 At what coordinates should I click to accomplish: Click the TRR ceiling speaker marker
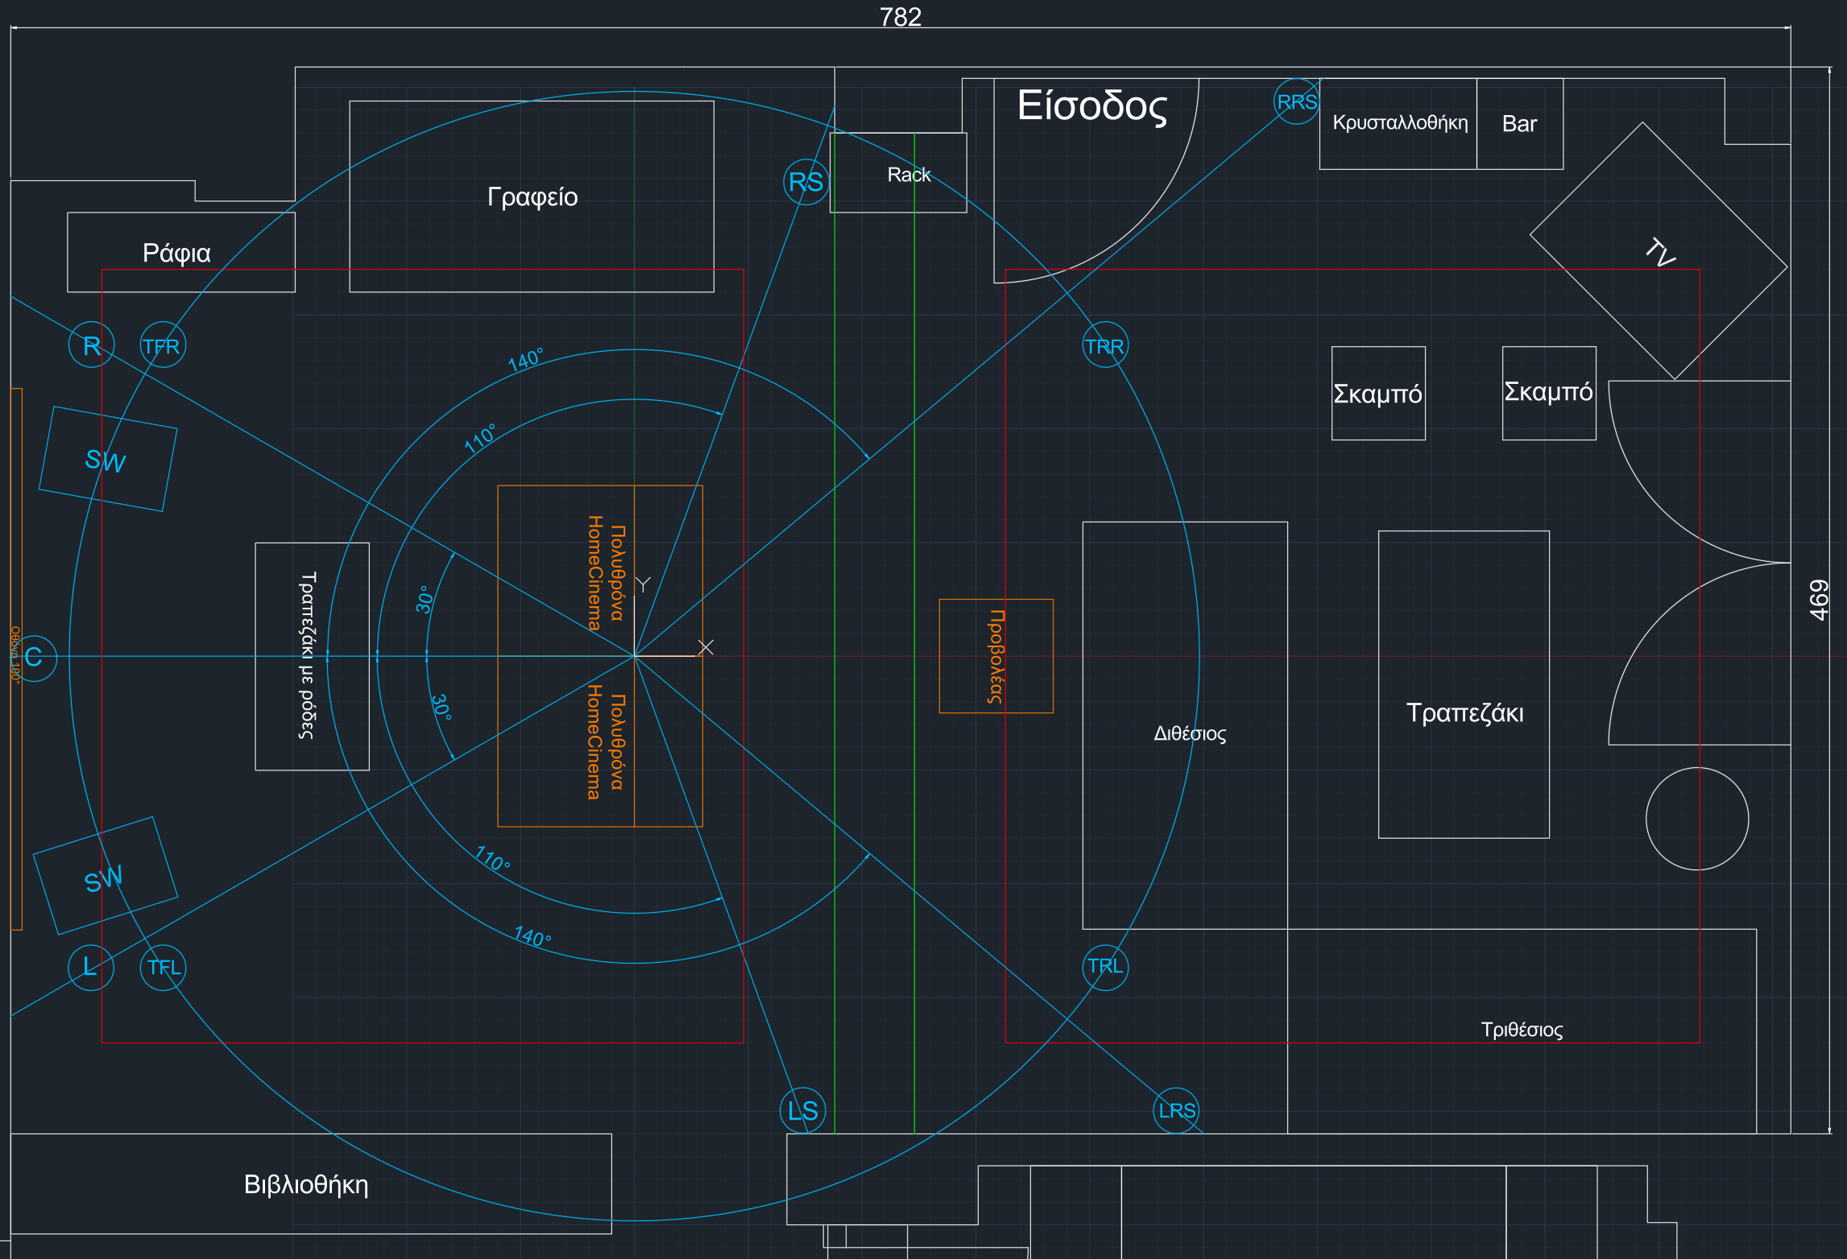coord(1104,346)
